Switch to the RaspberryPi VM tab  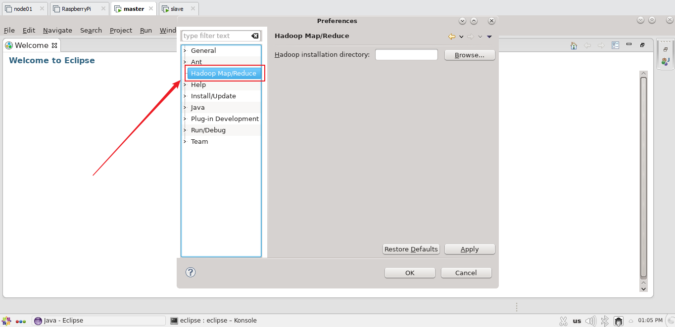(x=79, y=9)
